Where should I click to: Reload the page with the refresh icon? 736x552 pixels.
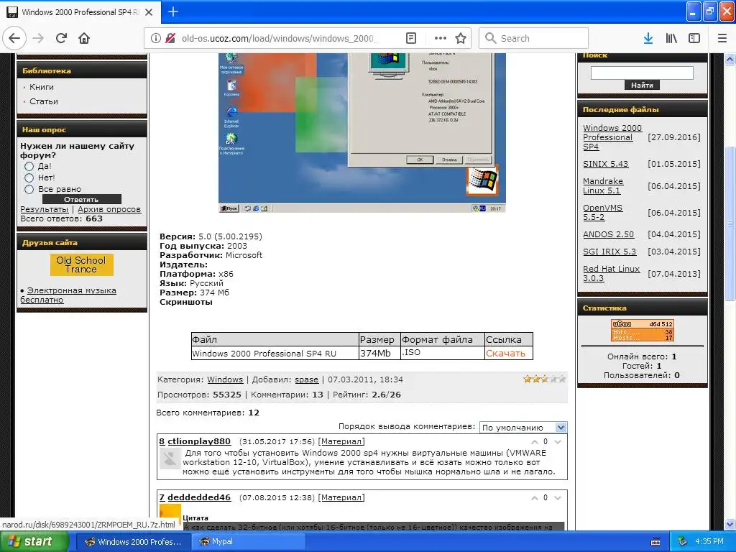62,38
